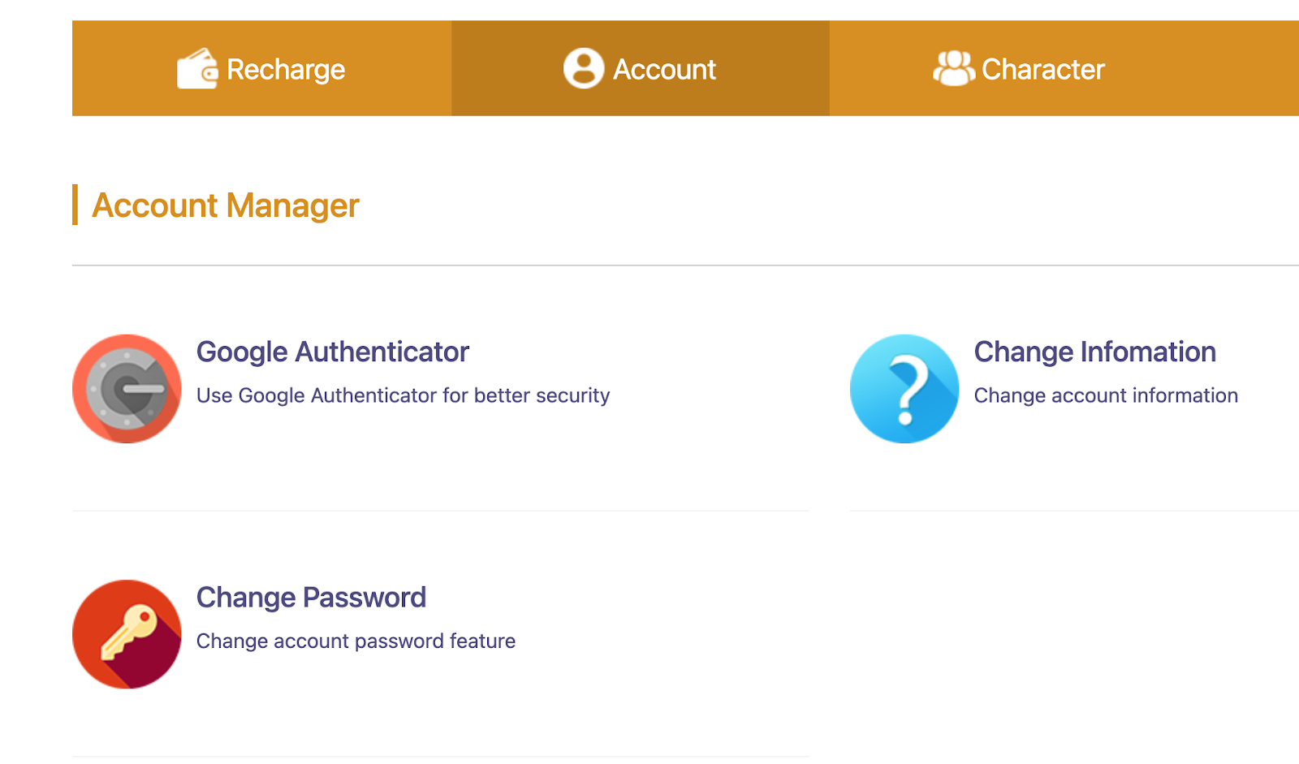The width and height of the screenshot is (1299, 764).
Task: Click "Use Google Authenticator for better security" text
Action: tap(403, 395)
